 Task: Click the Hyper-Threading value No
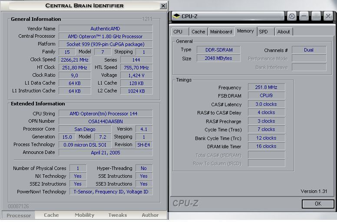pyautogui.click(x=144, y=168)
